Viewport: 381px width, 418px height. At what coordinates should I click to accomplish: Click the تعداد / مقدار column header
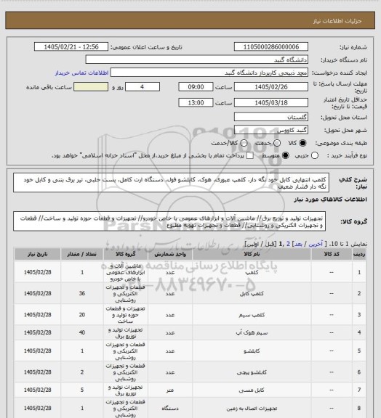pyautogui.click(x=82, y=254)
